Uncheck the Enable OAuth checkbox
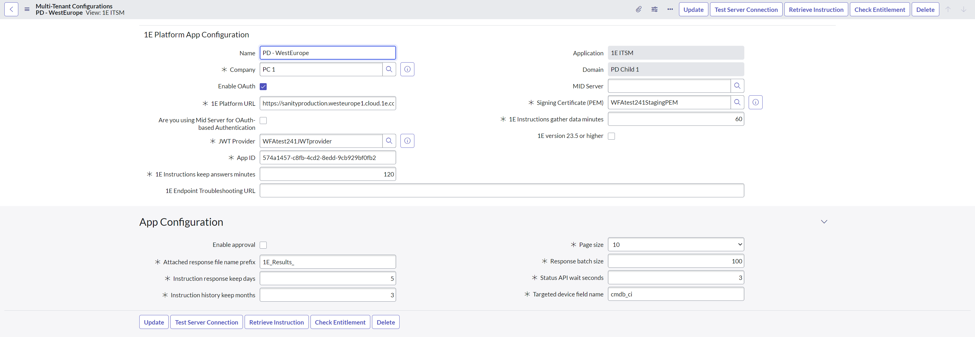Viewport: 975px width, 337px height. [263, 87]
